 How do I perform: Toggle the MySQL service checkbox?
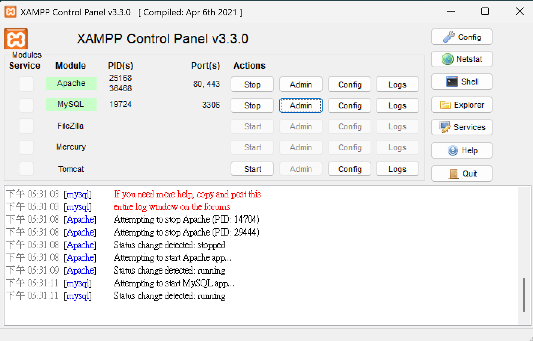[x=26, y=105]
